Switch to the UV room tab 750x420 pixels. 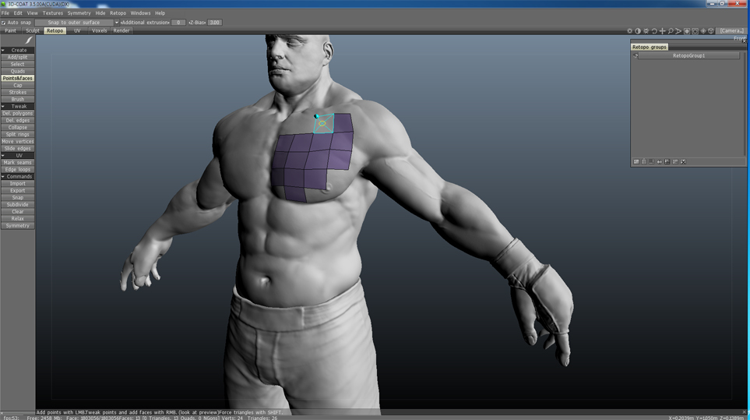(x=77, y=30)
